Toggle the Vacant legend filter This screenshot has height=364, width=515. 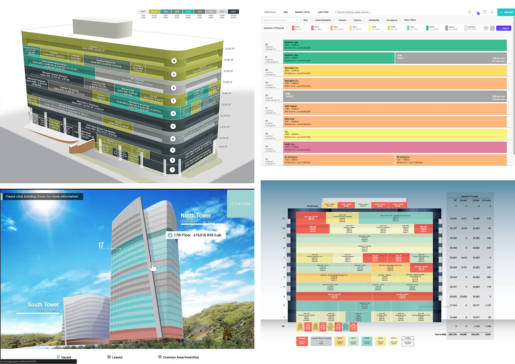(x=447, y=28)
